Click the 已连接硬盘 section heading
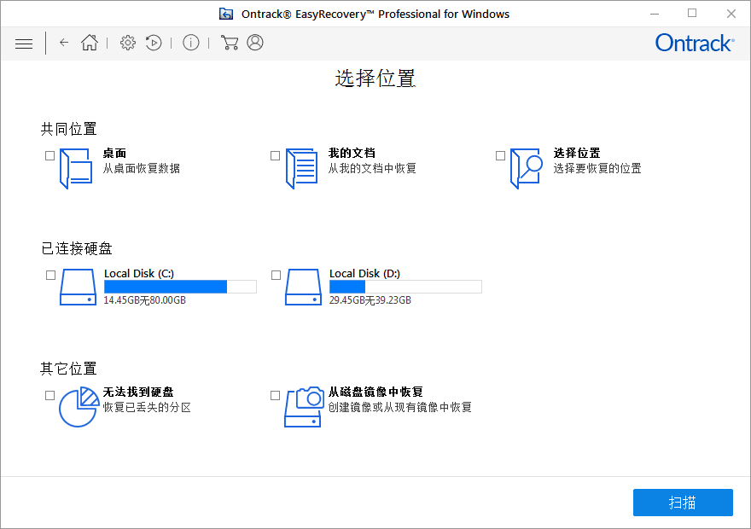 click(77, 248)
